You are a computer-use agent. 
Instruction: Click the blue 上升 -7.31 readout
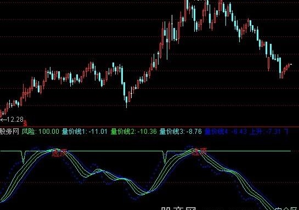pos(265,132)
